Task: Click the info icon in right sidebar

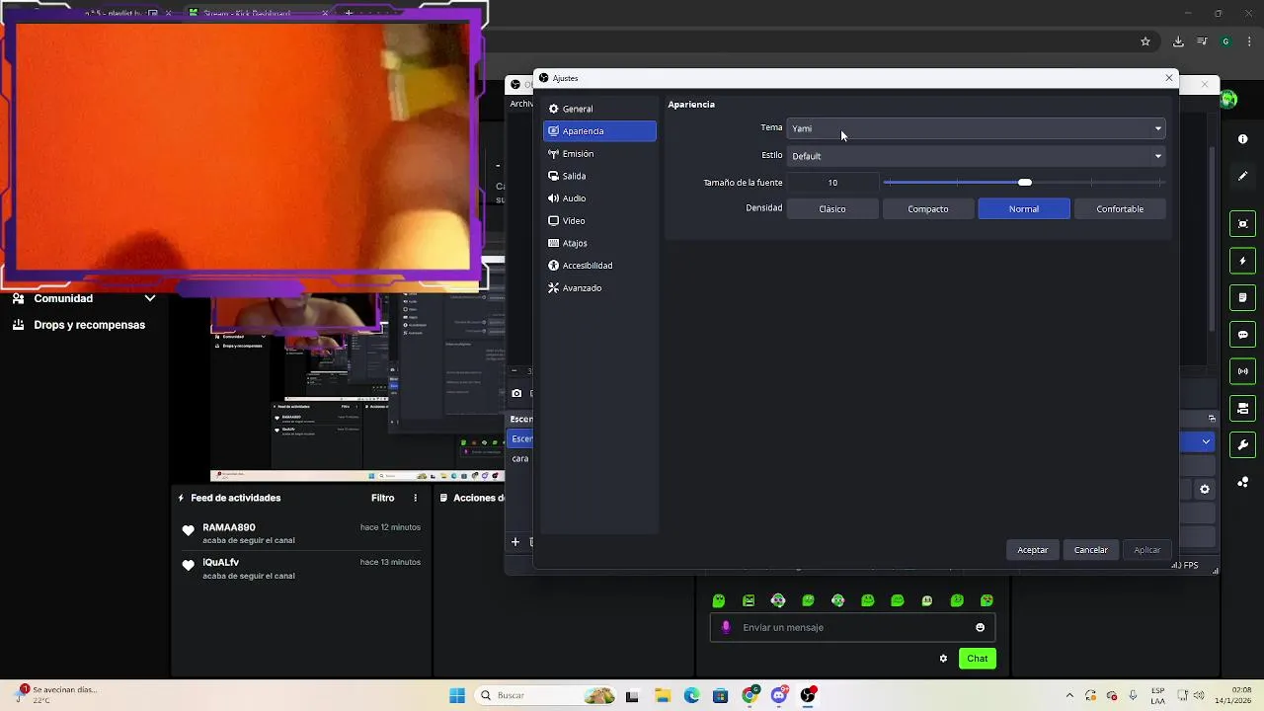Action: pyautogui.click(x=1242, y=139)
